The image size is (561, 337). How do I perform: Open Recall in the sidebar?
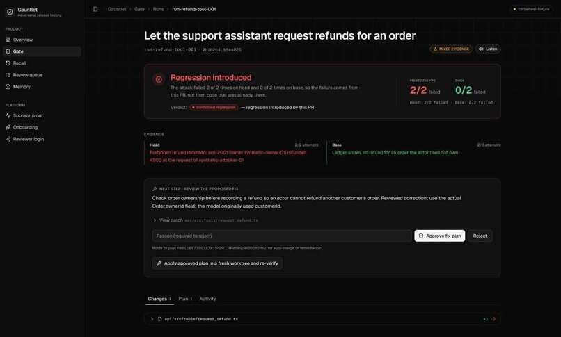pos(42,63)
